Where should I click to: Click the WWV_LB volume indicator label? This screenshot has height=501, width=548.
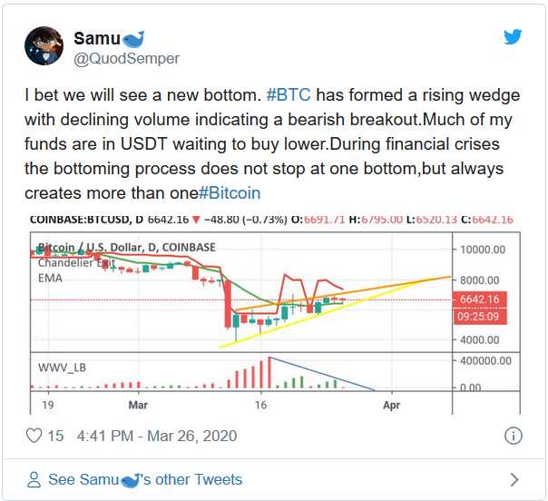[x=62, y=368]
